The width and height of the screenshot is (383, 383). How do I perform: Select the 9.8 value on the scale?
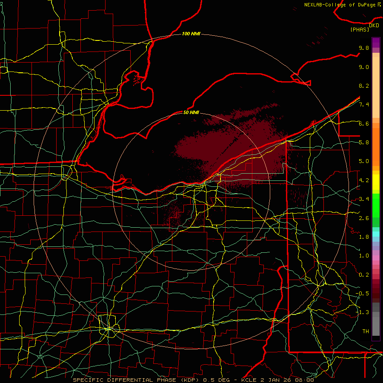pyautogui.click(x=364, y=48)
